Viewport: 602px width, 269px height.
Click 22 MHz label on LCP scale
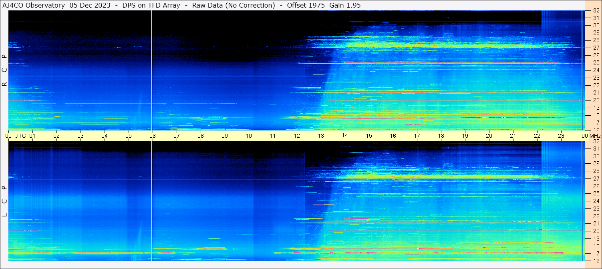tap(596, 216)
